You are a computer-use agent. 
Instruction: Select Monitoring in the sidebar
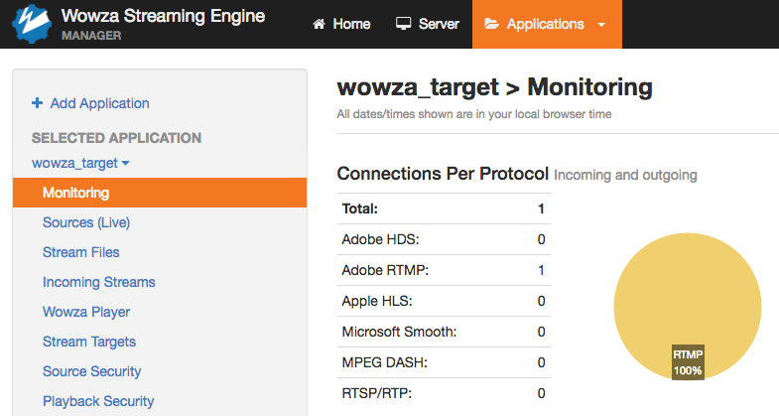coord(75,193)
